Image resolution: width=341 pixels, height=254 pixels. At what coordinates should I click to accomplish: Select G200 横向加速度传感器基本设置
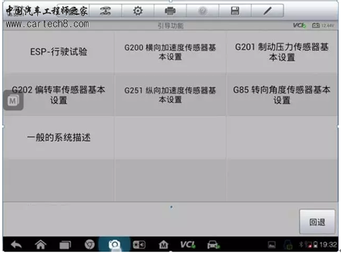tap(170, 52)
